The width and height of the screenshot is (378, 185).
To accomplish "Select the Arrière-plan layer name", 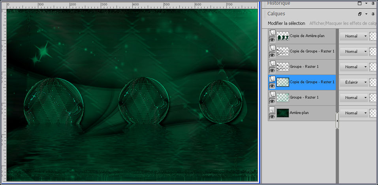I will 299,113.
